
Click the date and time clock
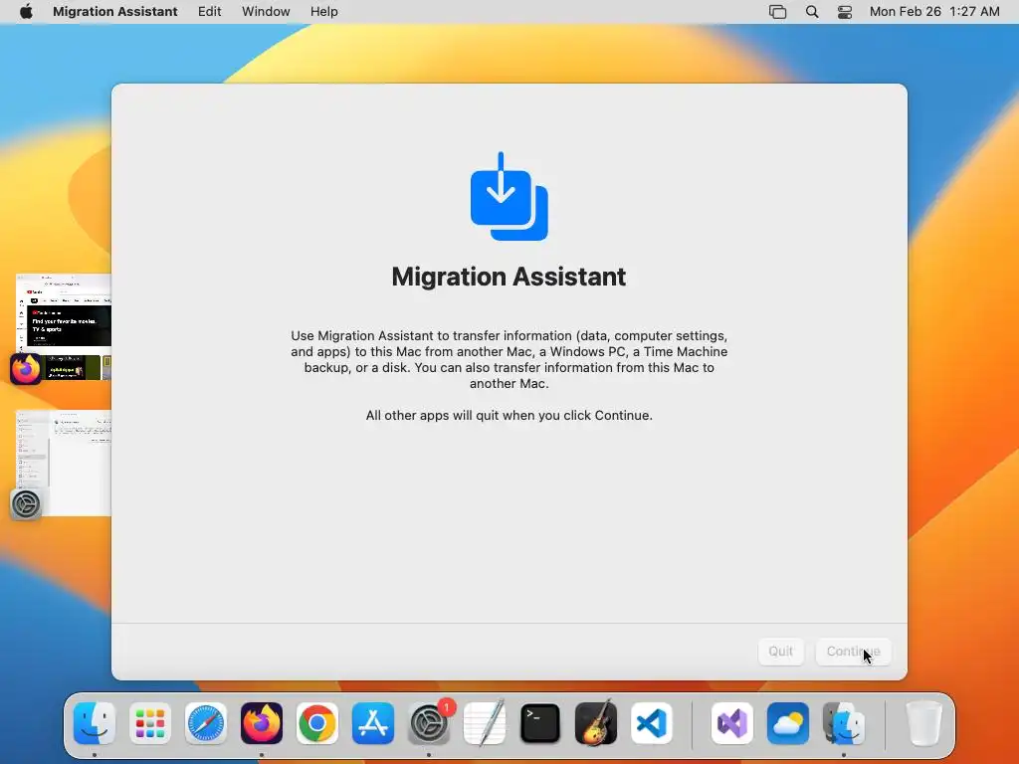pos(933,12)
